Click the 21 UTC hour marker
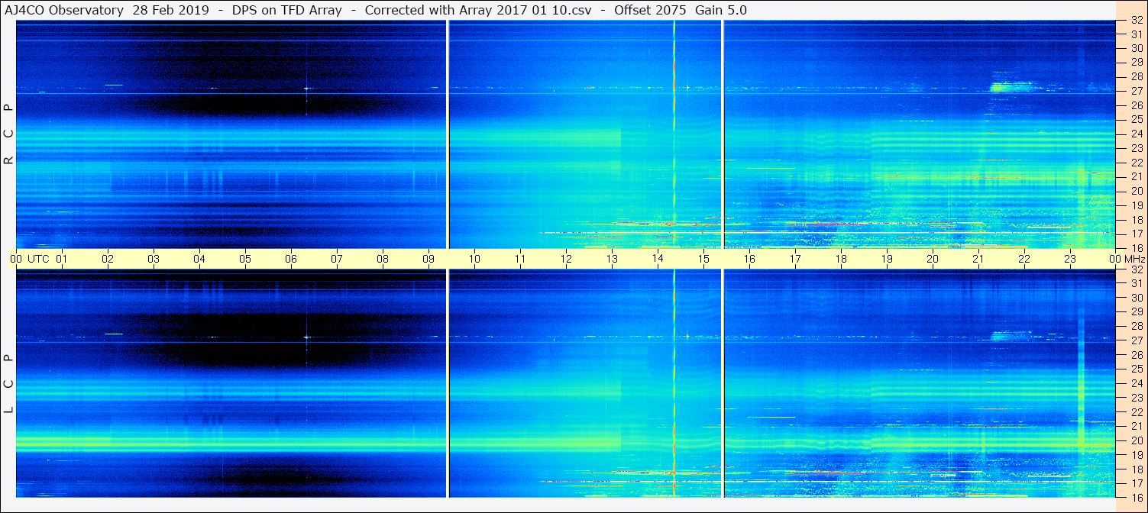Image resolution: width=1148 pixels, height=513 pixels. [978, 259]
